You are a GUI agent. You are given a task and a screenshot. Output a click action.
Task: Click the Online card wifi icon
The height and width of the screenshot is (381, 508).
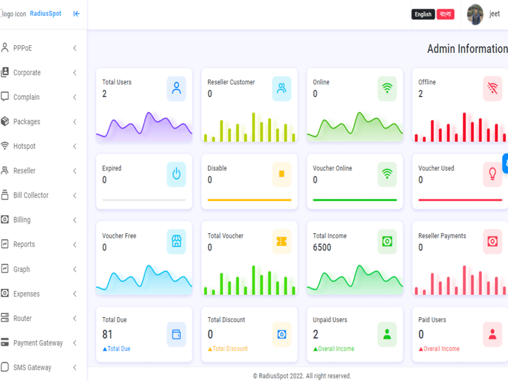[387, 88]
